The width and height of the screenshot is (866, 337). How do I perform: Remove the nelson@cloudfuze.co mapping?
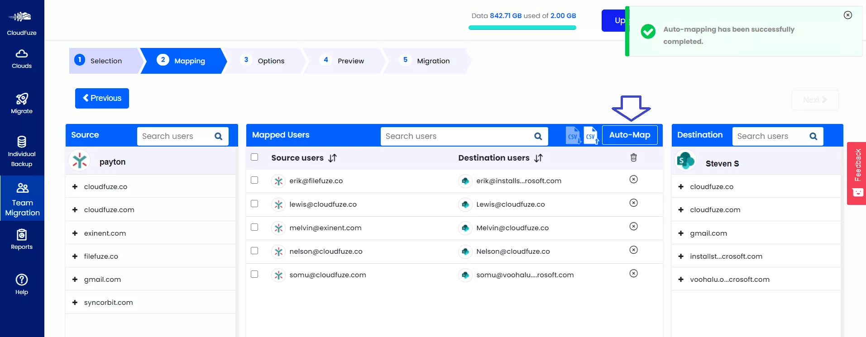point(634,250)
